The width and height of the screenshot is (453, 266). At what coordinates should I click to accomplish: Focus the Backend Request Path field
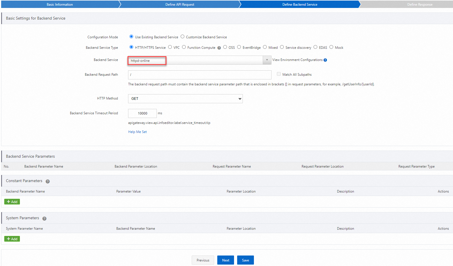[x=200, y=75]
